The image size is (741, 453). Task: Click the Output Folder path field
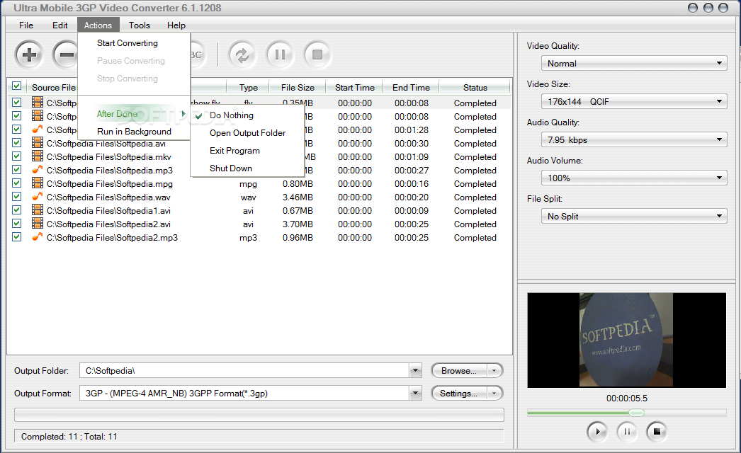pos(244,371)
